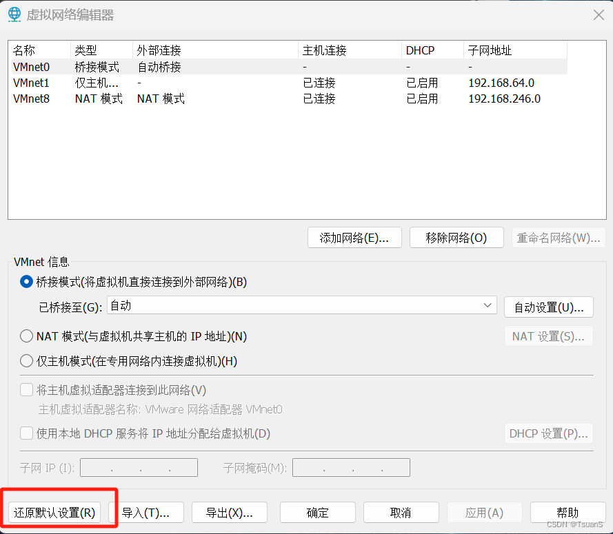
Task: Click the 确定 button
Action: [317, 512]
